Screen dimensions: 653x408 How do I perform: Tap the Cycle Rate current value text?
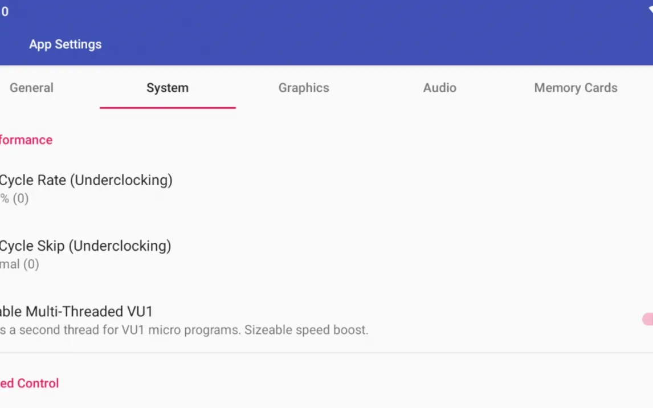(x=14, y=199)
